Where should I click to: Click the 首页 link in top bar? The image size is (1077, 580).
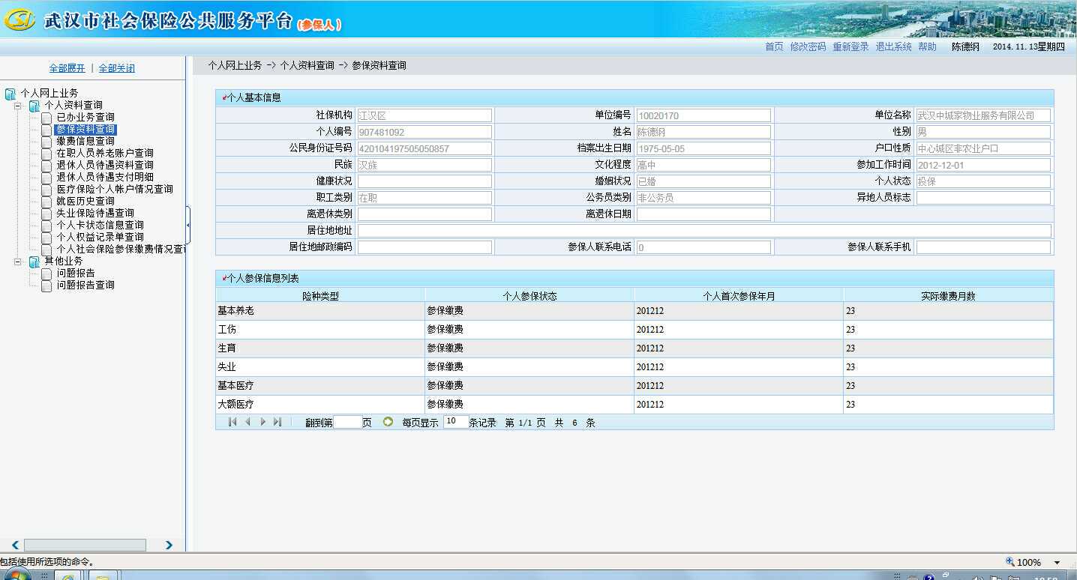[x=773, y=46]
